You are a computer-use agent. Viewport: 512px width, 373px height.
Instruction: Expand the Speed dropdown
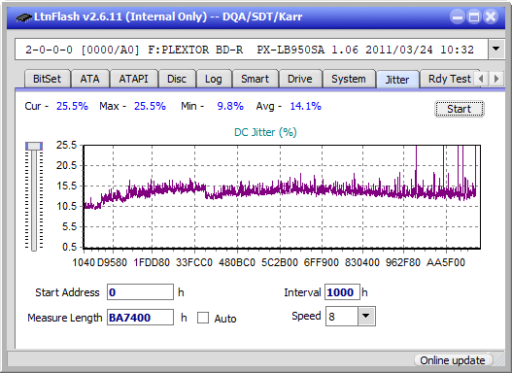coord(366,316)
